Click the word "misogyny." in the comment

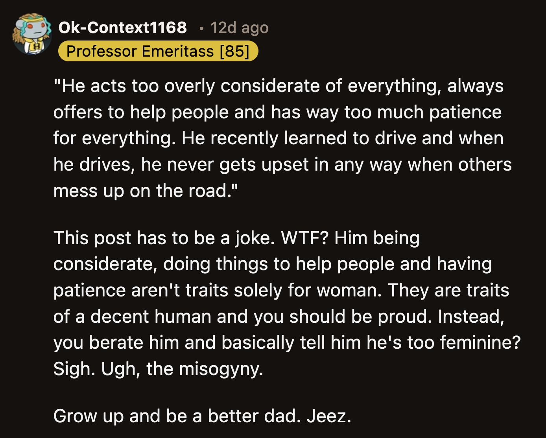tap(221, 369)
